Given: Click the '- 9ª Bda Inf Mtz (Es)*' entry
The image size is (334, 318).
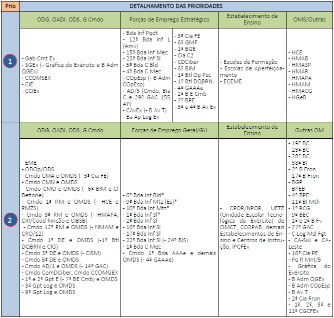Looking at the screenshot, I should click(150, 202).
